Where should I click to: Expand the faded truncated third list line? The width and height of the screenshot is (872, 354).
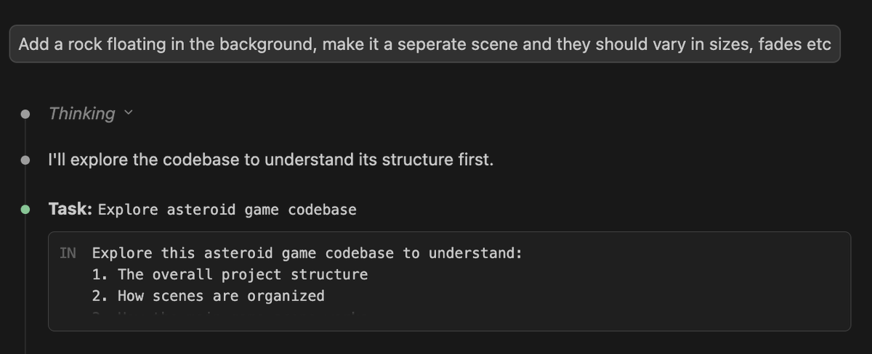click(x=224, y=315)
